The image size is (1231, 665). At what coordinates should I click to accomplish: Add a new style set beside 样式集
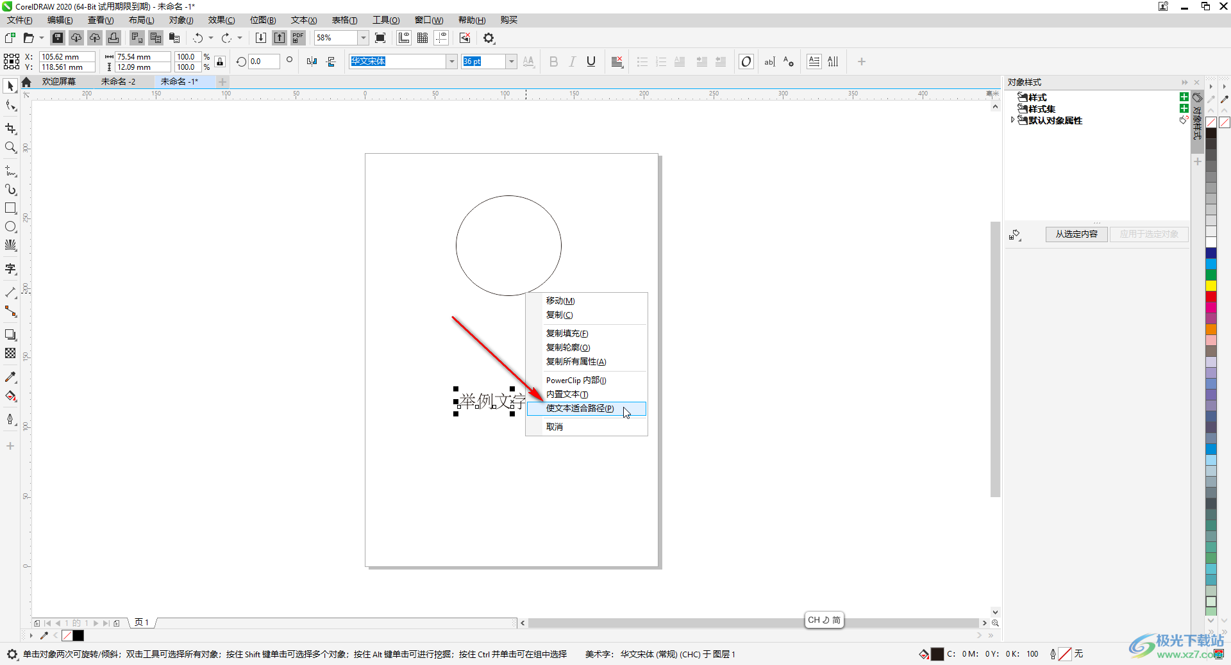1184,108
